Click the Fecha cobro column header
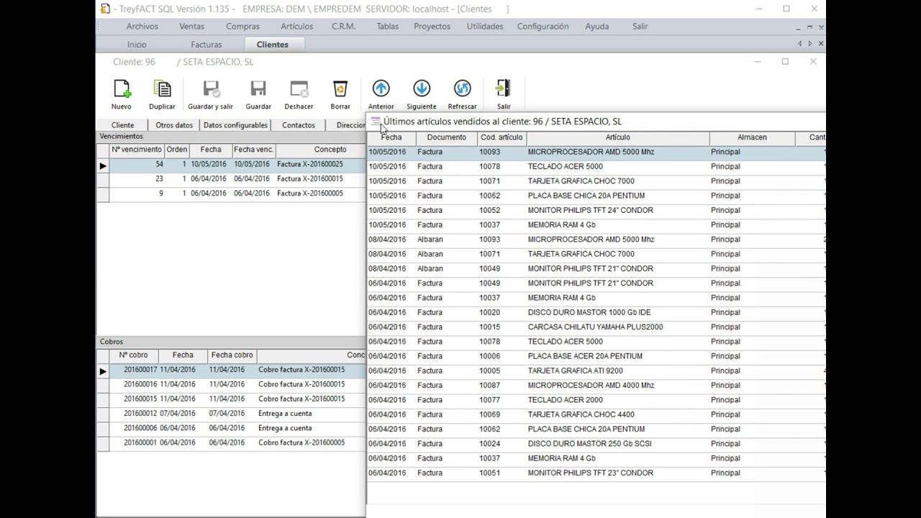Screen dimensions: 921x518 [232, 355]
